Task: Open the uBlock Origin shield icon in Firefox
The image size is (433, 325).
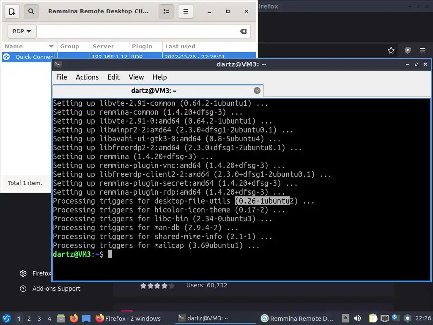Action: click(408, 50)
